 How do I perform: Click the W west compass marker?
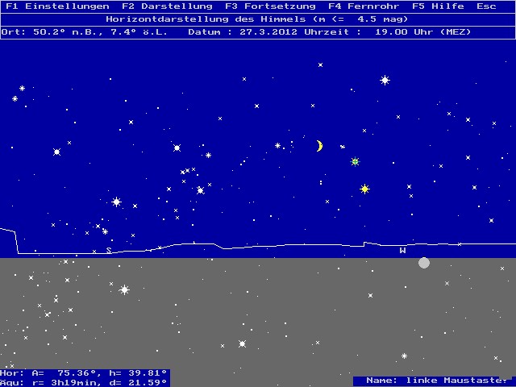pyautogui.click(x=402, y=251)
